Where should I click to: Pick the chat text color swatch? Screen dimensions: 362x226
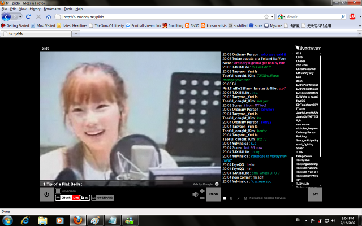[225, 198]
